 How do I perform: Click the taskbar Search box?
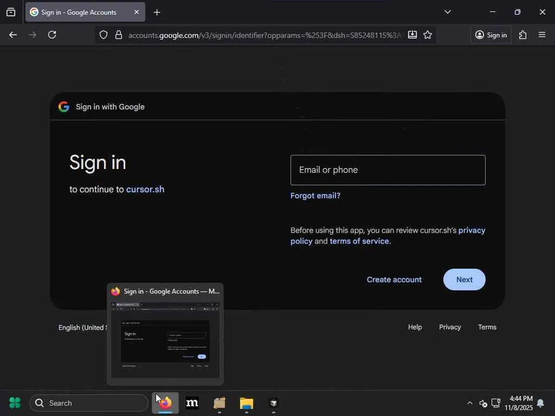tap(89, 403)
